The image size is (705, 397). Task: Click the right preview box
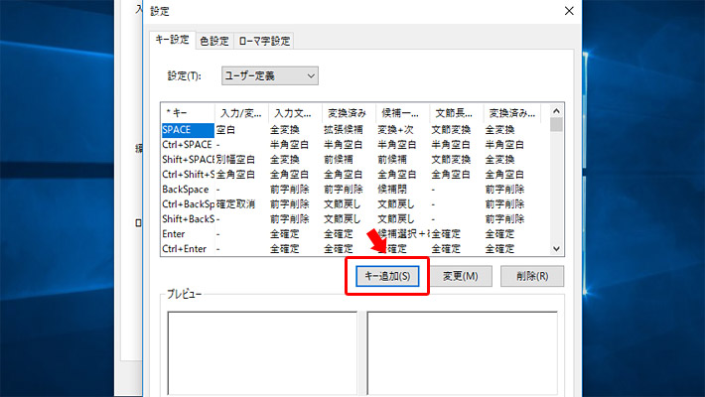(462, 352)
